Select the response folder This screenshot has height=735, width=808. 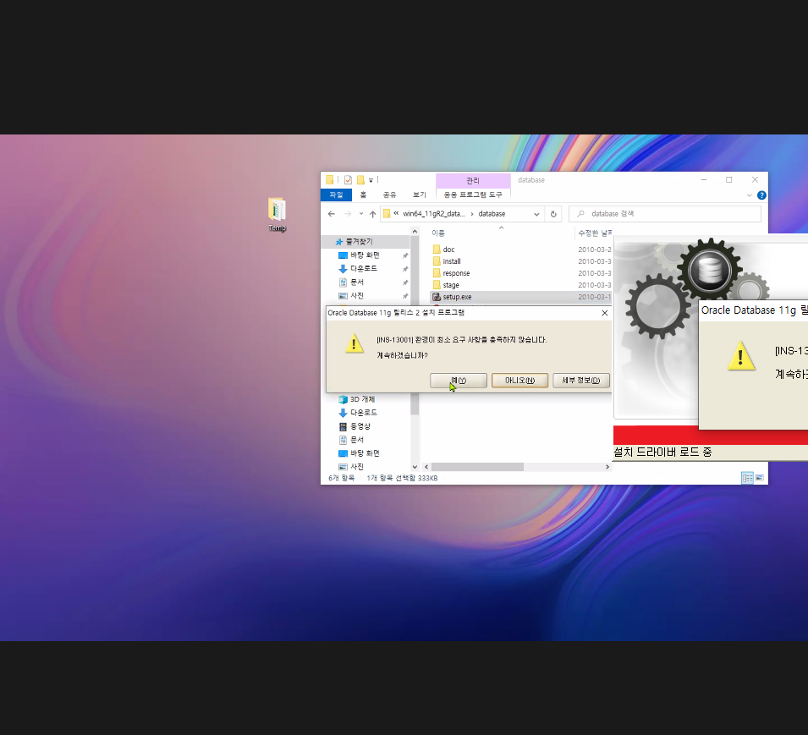[456, 273]
